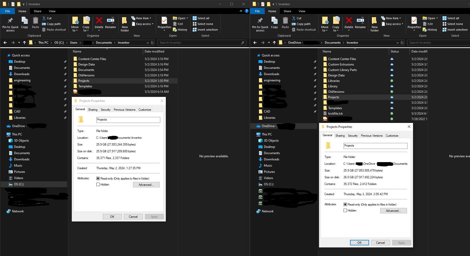Click Pin to Quick access in left ribbon
The height and width of the screenshot is (256, 470).
(10, 23)
